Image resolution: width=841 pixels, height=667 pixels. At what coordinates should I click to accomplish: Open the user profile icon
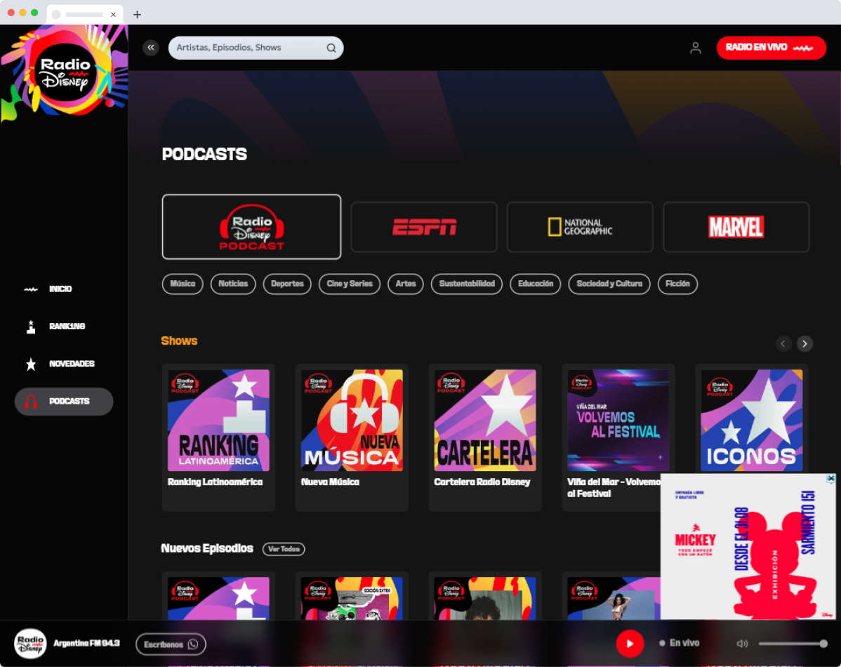pos(695,48)
